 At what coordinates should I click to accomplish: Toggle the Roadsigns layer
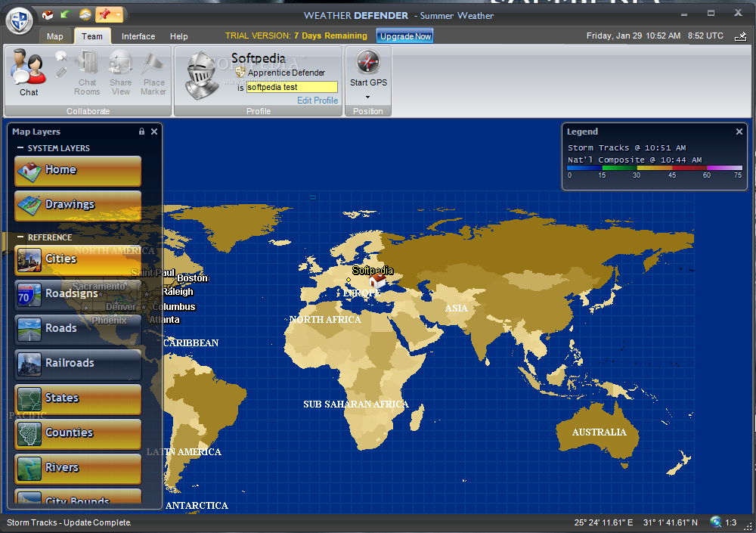pos(78,295)
